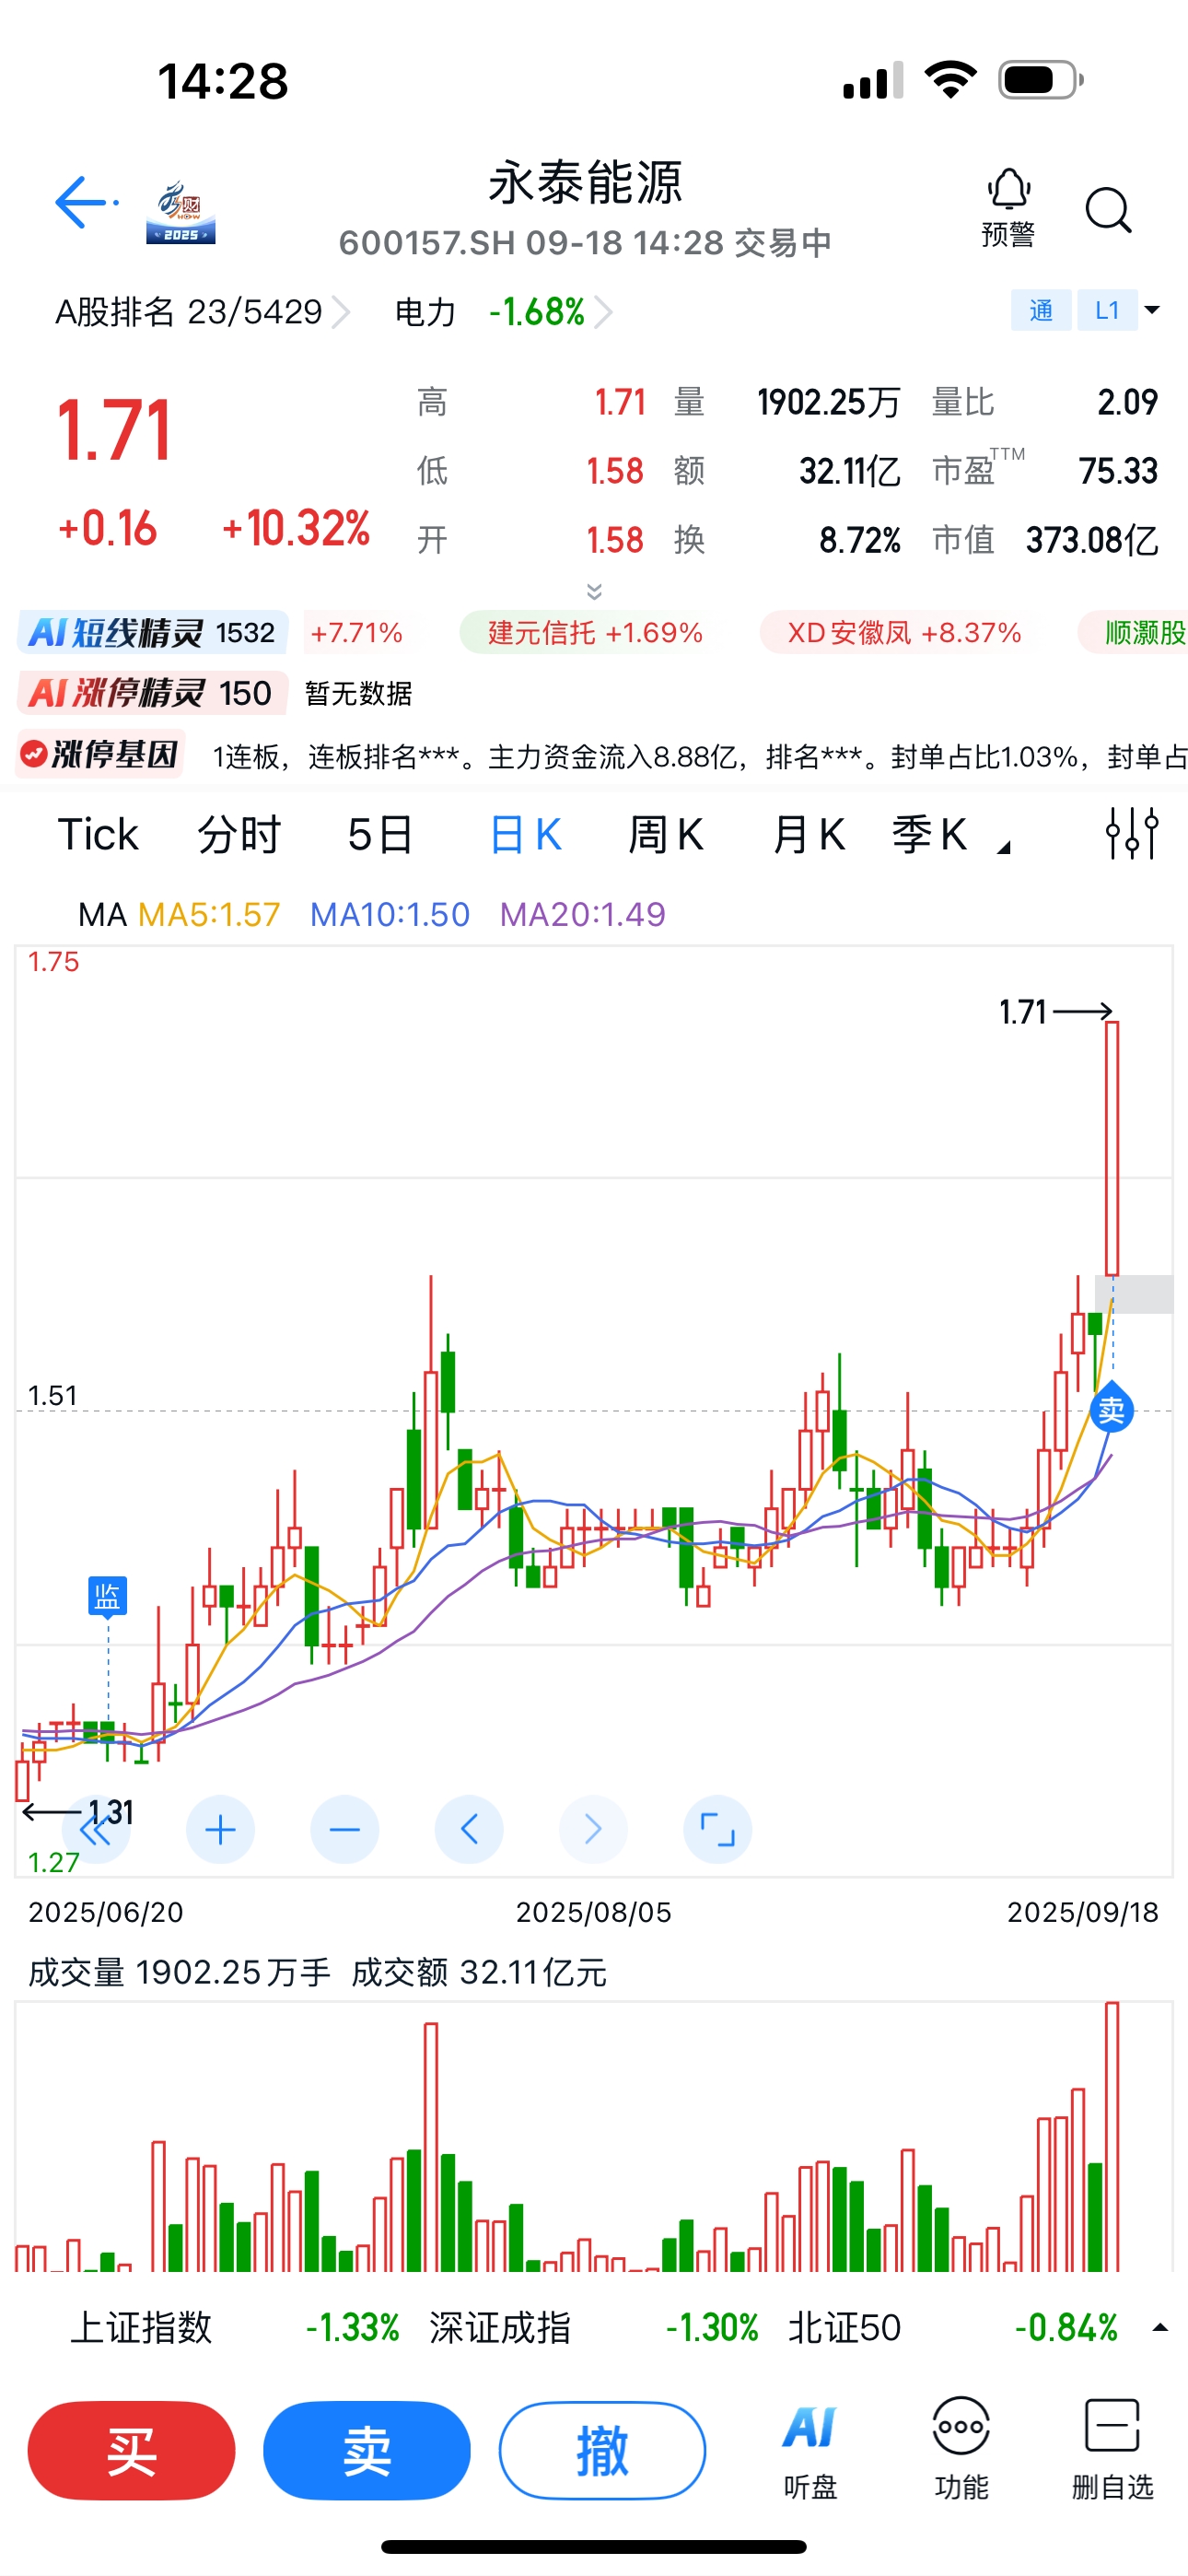This screenshot has height=2576, width=1188.
Task: Open 电力 sector -1.68% link
Action: 503,312
